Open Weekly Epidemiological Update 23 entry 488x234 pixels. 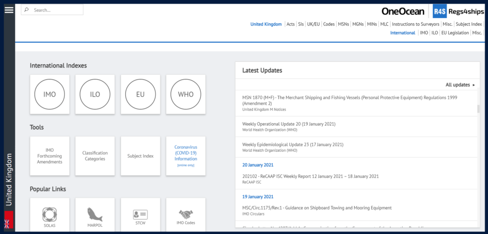pos(356,147)
